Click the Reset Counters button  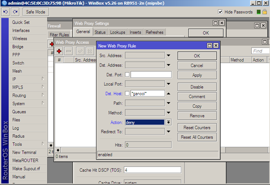(x=197, y=128)
